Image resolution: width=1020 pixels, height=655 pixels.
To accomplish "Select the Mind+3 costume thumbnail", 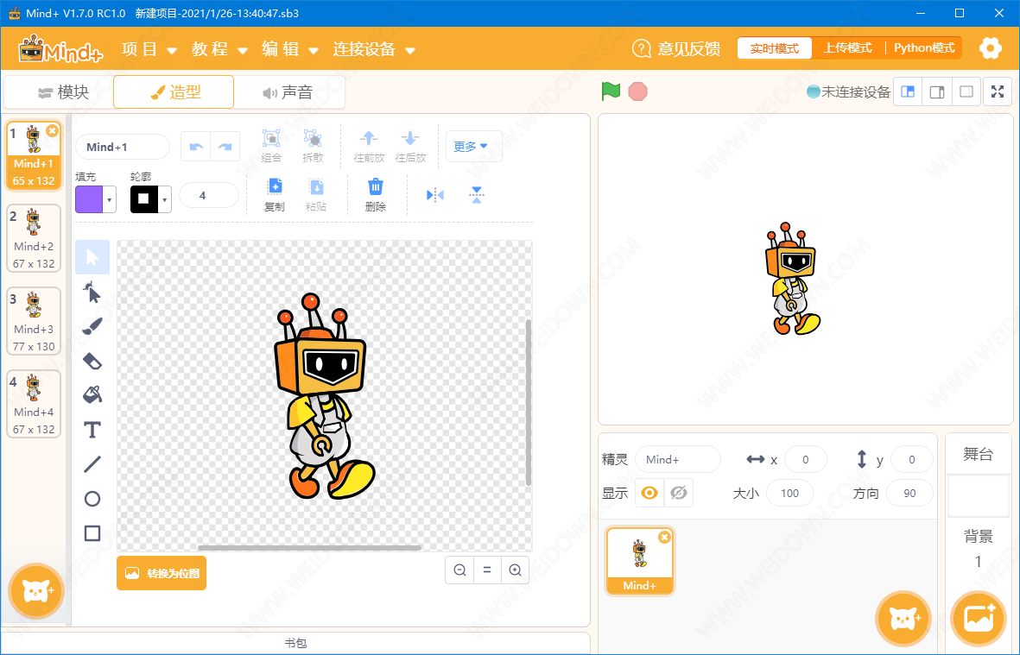I will (34, 321).
